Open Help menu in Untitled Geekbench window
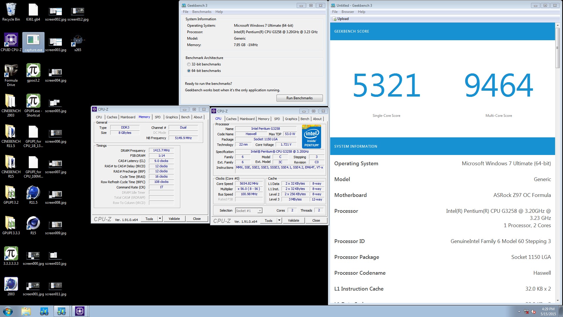 pyautogui.click(x=362, y=12)
